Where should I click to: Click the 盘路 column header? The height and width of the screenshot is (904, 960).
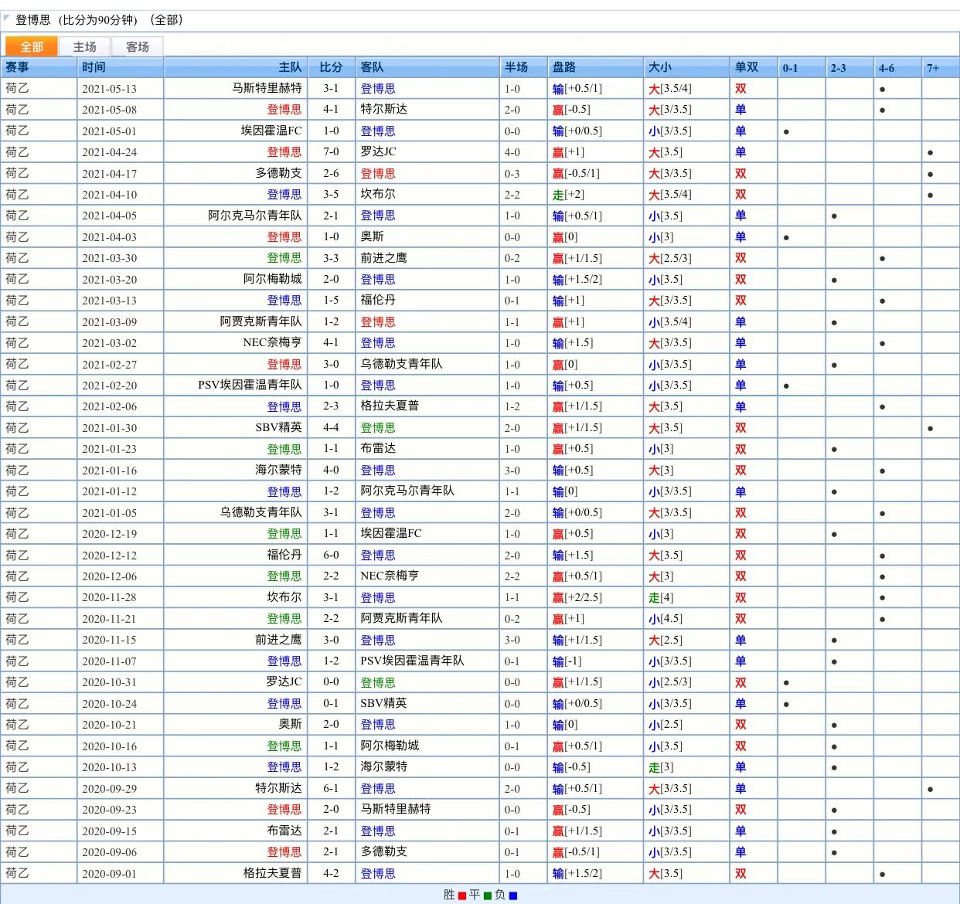(564, 67)
